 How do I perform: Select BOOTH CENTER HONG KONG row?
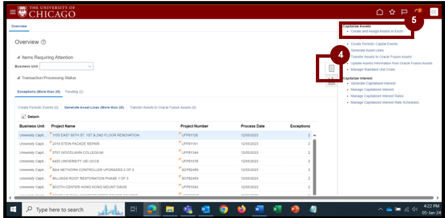pos(165,187)
